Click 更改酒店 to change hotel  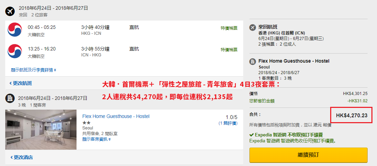point(21,157)
